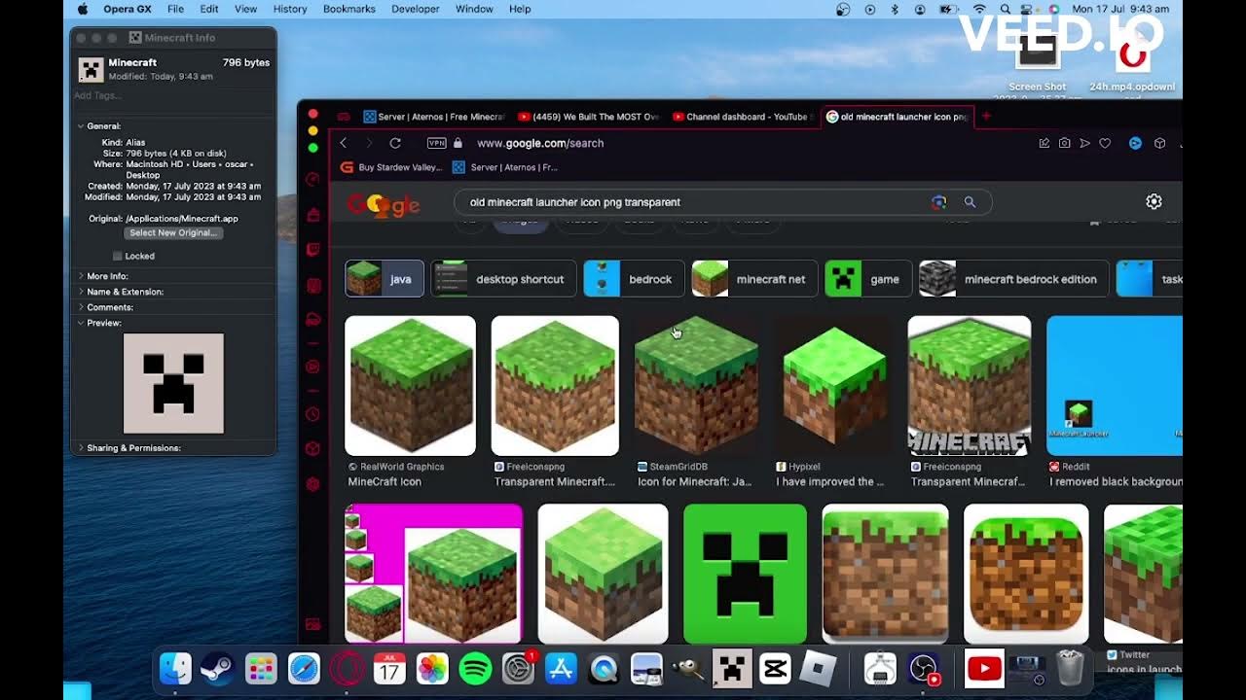Screen dimensions: 1246x700
Task: Open Steam from the Dock
Action: click(x=217, y=669)
